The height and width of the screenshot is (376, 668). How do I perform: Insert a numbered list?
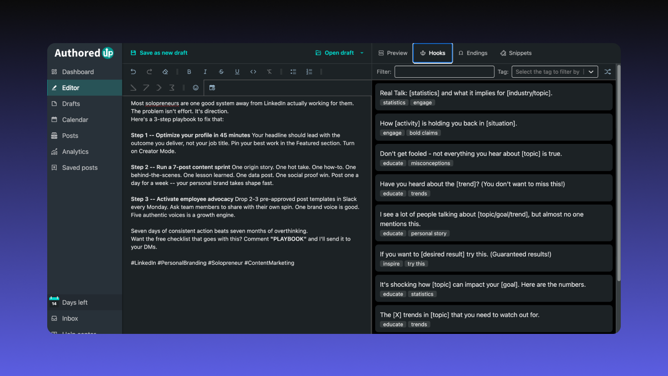[309, 72]
